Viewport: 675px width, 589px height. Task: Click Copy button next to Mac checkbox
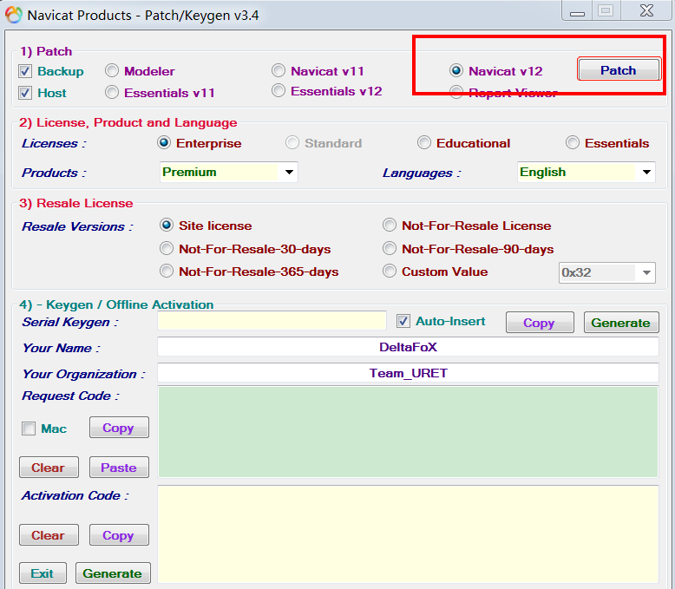click(x=119, y=427)
